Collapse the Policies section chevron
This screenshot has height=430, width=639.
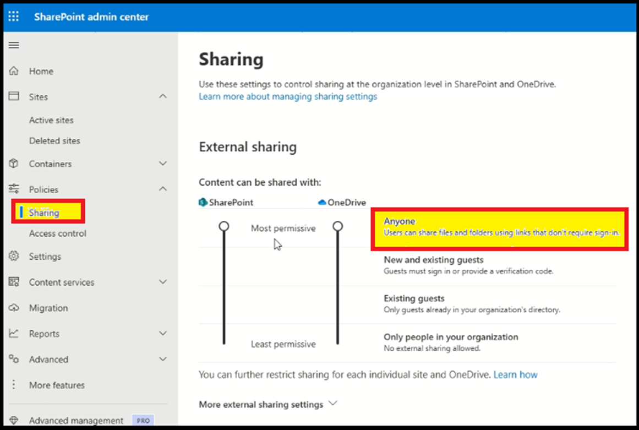point(162,189)
